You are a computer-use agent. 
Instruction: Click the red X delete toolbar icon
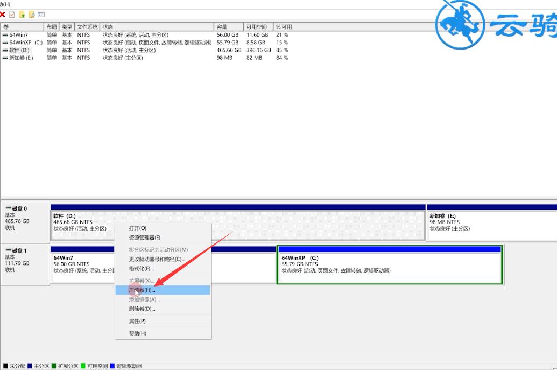click(x=2, y=15)
